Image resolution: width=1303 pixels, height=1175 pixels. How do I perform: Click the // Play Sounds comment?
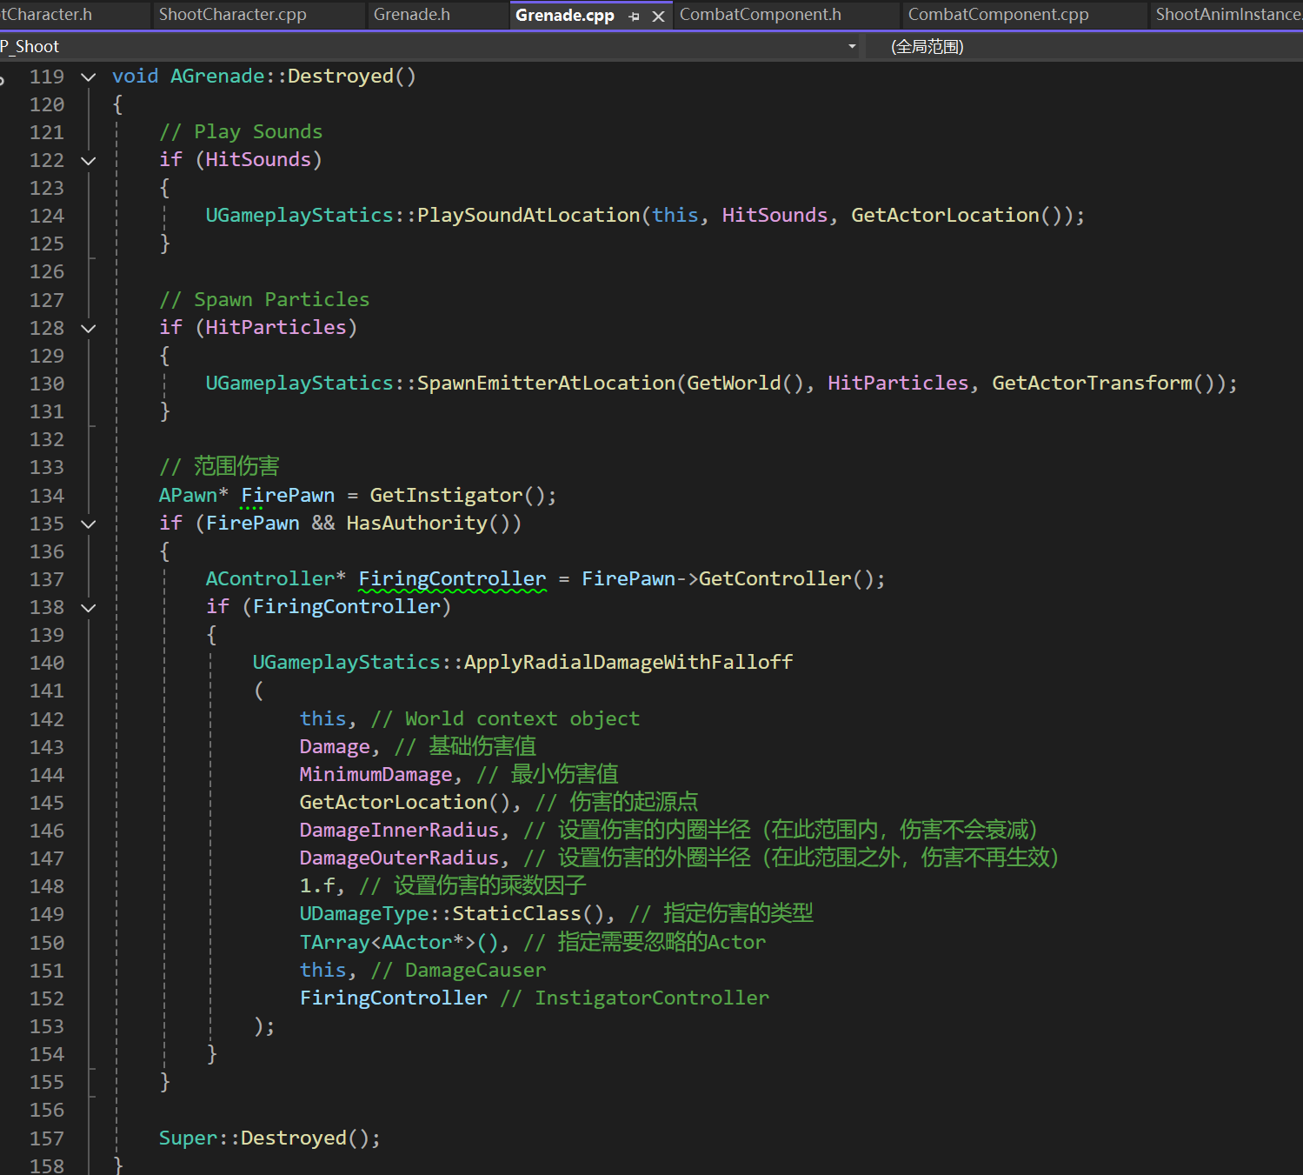coord(241,131)
